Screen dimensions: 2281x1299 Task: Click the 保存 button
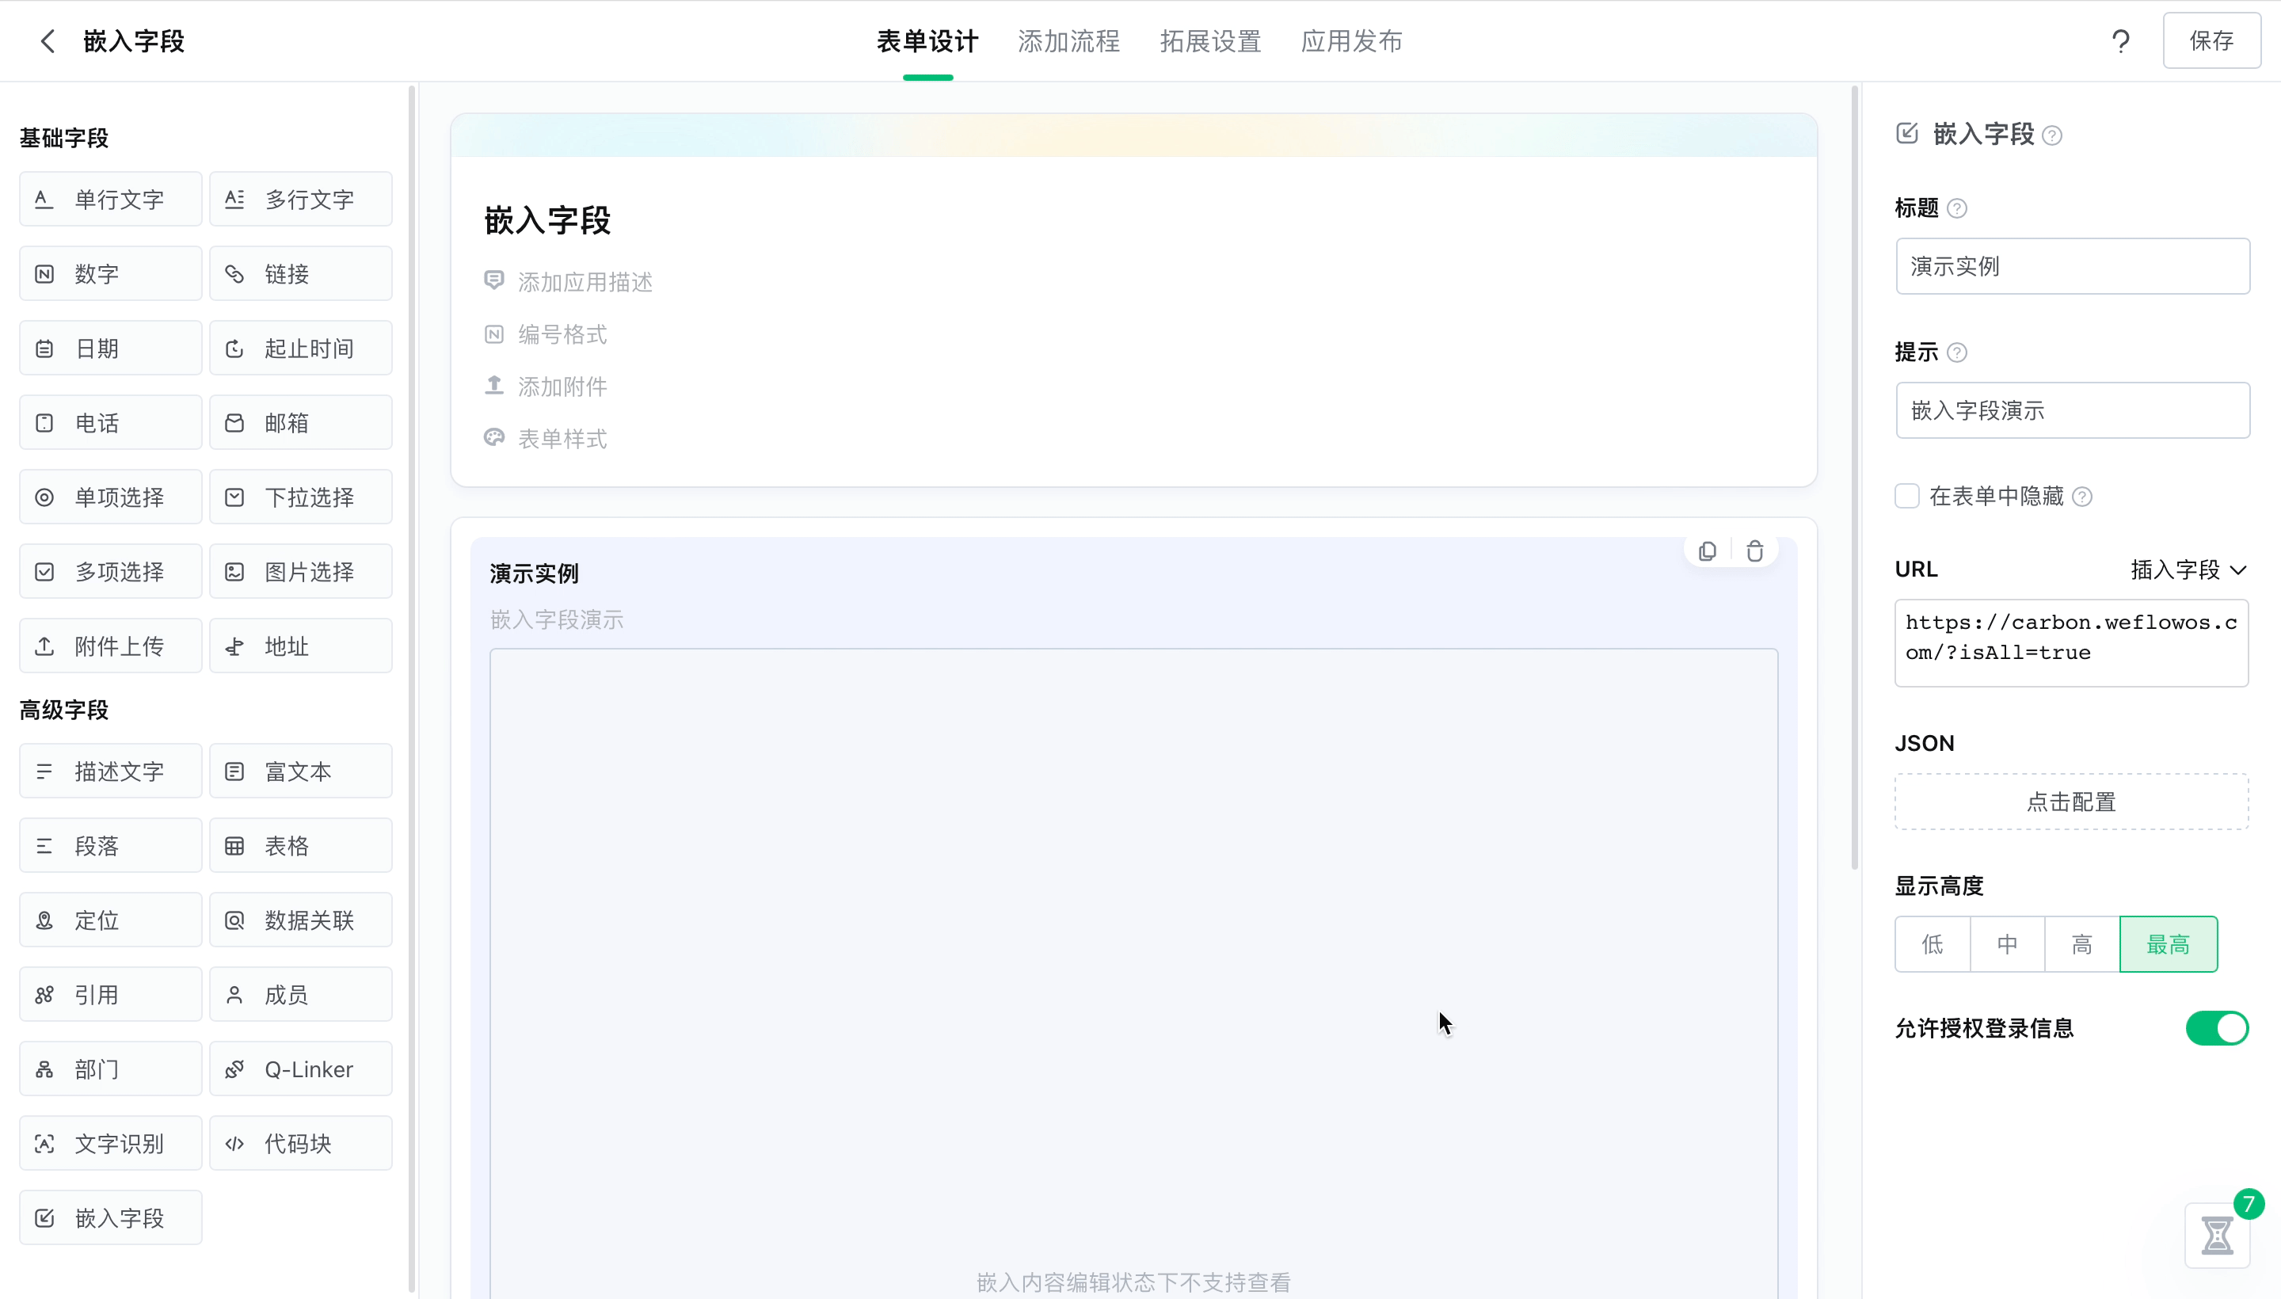tap(2211, 40)
